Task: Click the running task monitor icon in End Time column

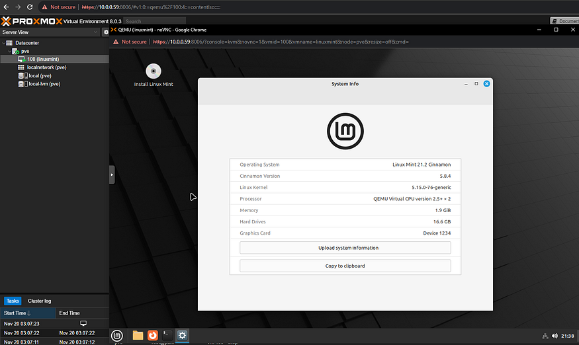Action: pos(83,323)
